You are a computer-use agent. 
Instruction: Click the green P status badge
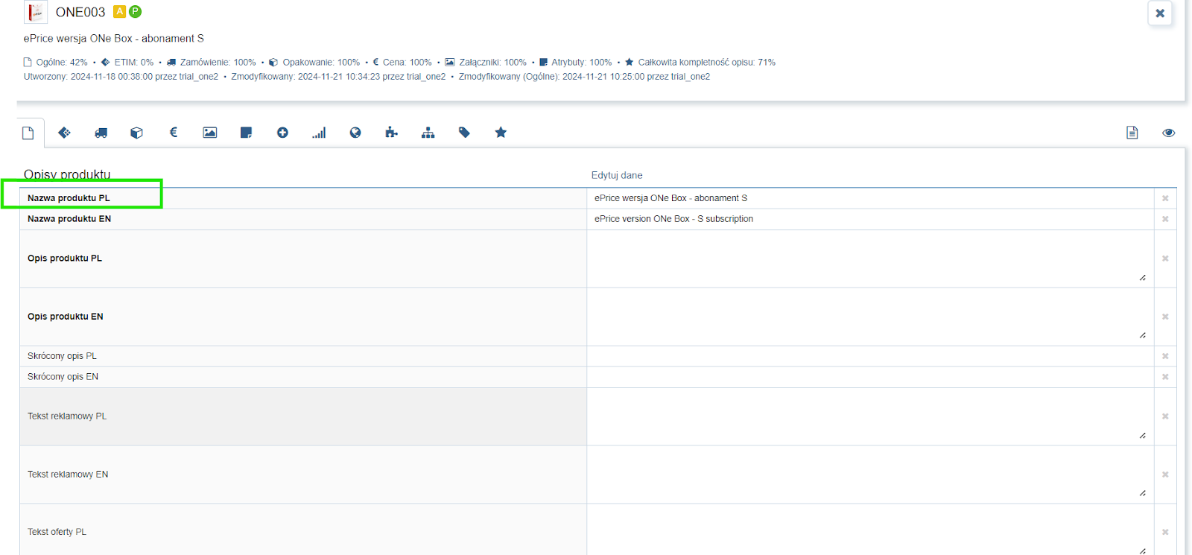(x=135, y=12)
